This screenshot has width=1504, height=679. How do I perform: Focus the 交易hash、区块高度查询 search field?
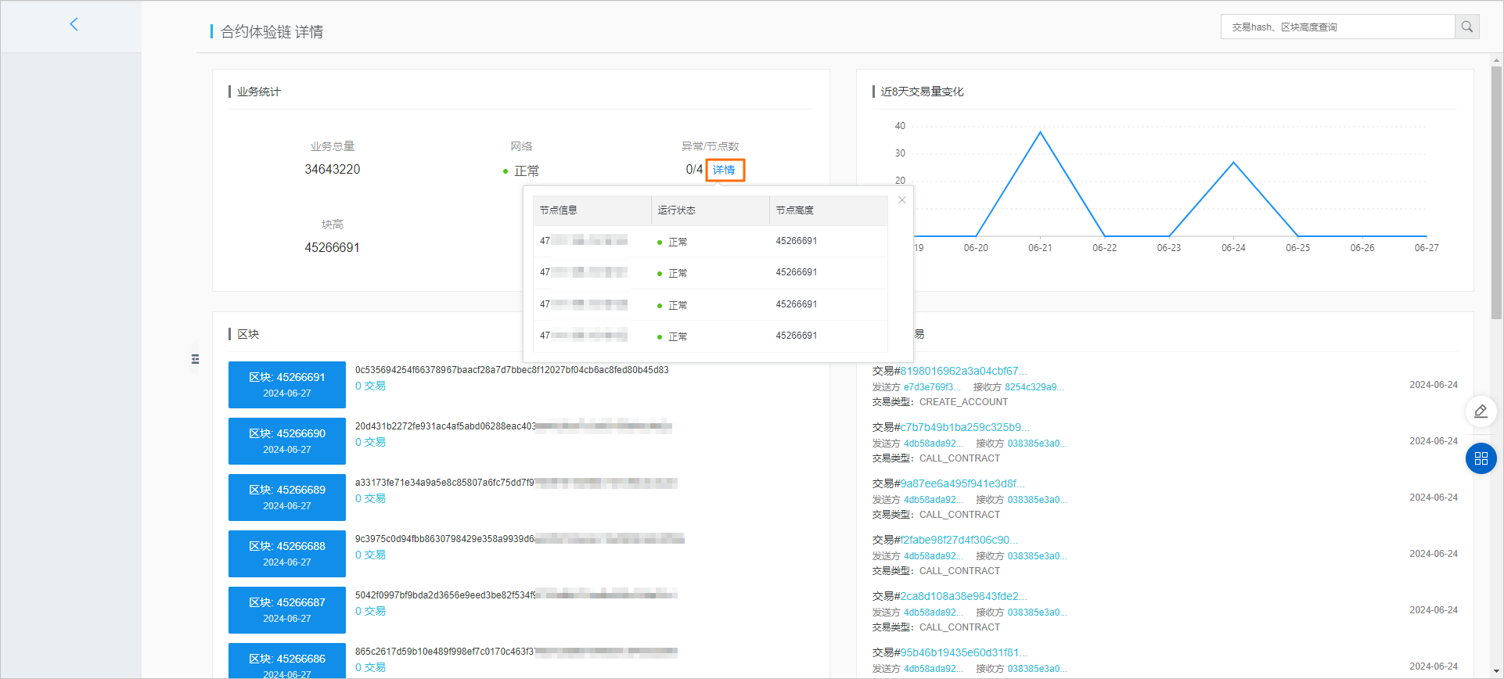(x=1337, y=27)
